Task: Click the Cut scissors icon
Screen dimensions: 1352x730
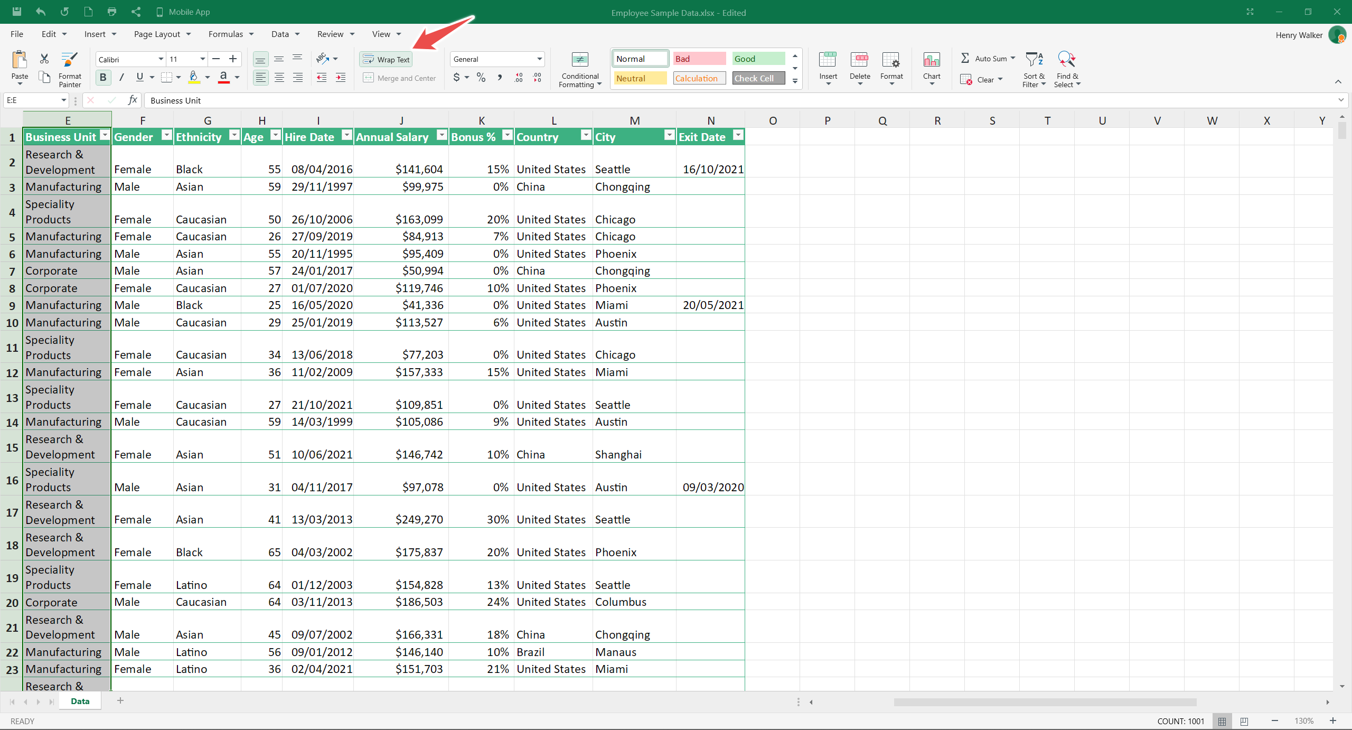Action: [44, 59]
